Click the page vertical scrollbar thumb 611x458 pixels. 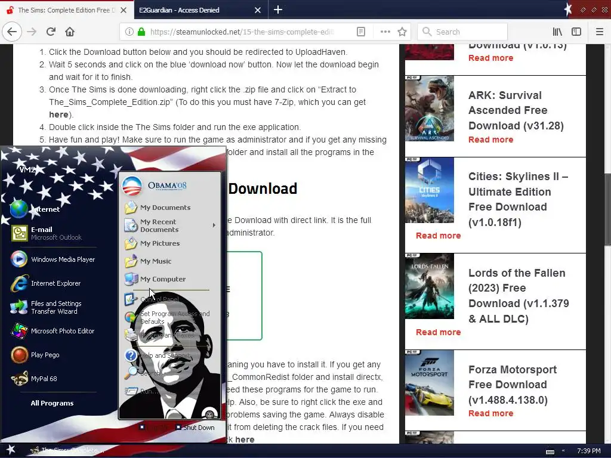[x=607, y=209]
